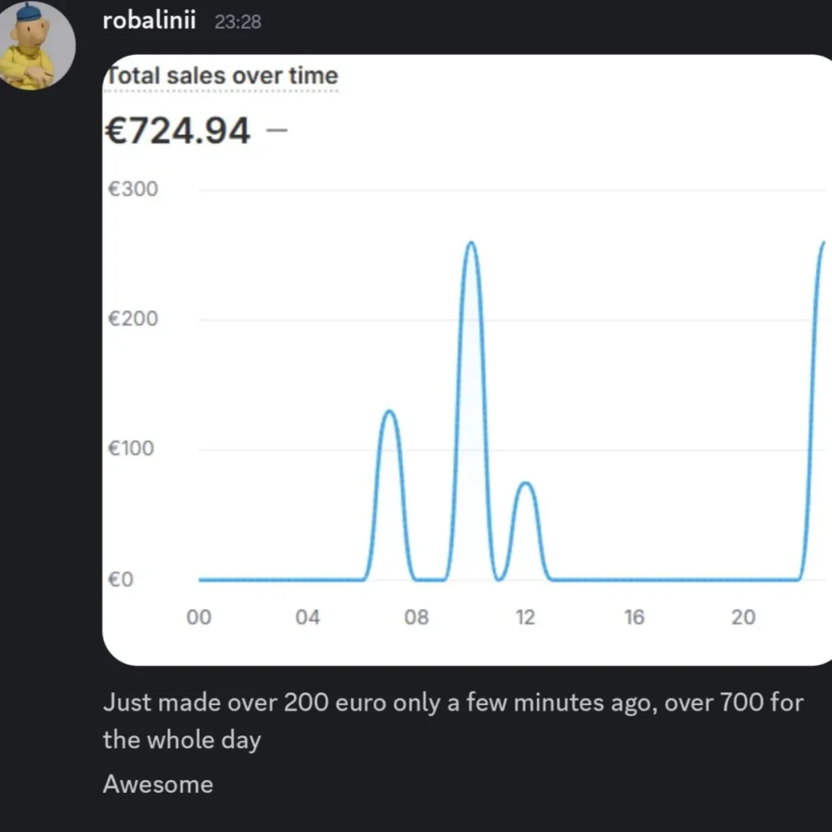The image size is (832, 832).
Task: Click the €100 axis label
Action: tap(133, 448)
